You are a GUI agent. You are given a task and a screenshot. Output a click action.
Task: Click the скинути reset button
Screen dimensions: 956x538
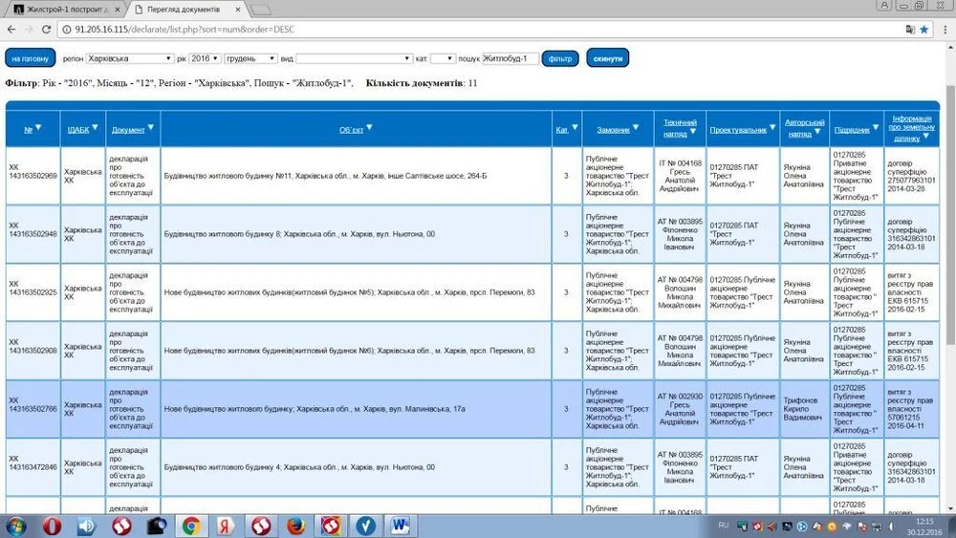click(x=608, y=58)
